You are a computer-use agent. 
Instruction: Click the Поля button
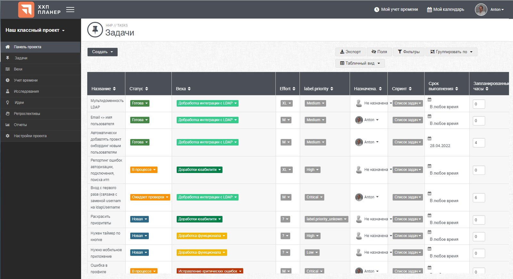pos(379,52)
